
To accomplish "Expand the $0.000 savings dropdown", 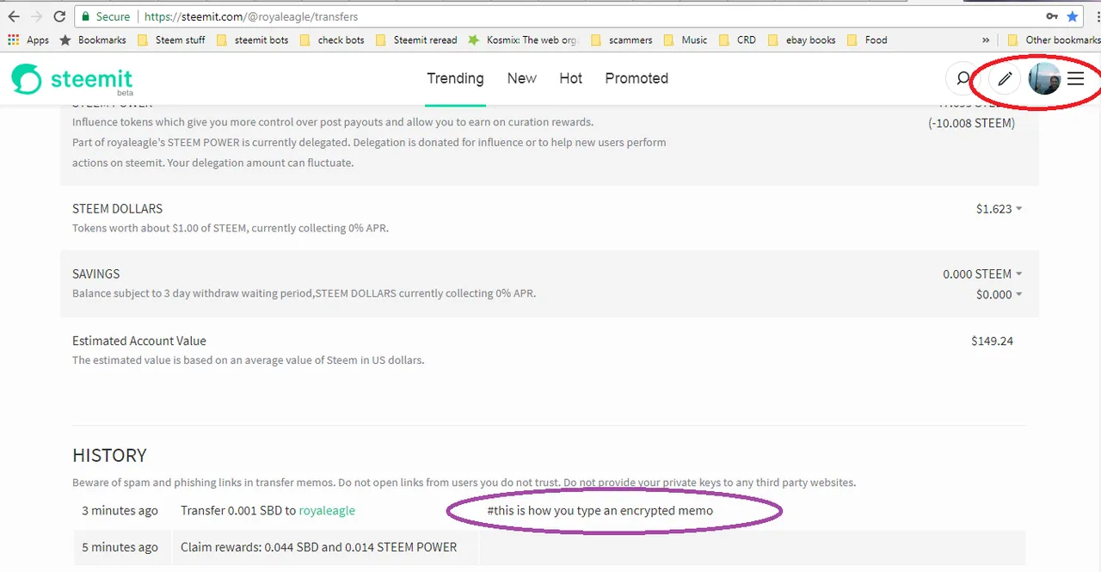I will coord(999,295).
